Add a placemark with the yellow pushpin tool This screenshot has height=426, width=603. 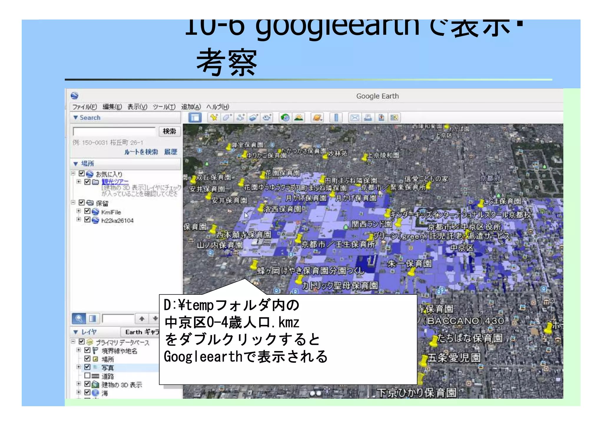click(x=214, y=118)
